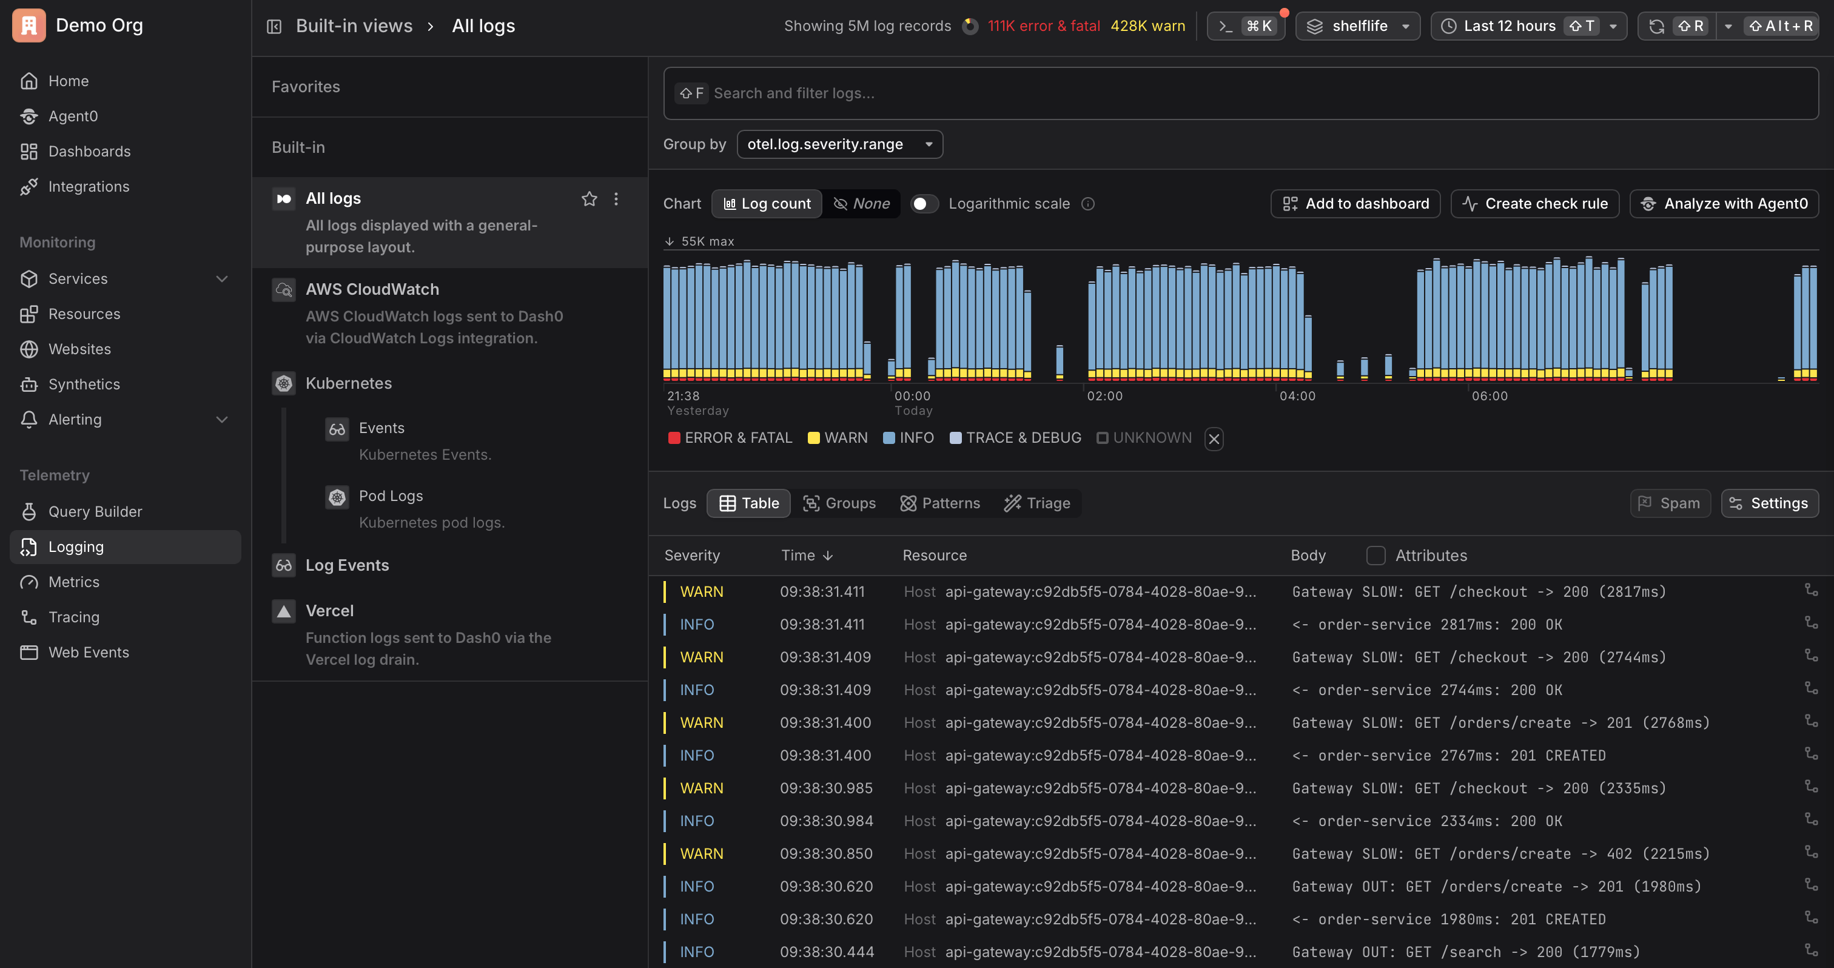Check the Attributes checkbox in log table
This screenshot has width=1834, height=968.
[1375, 555]
